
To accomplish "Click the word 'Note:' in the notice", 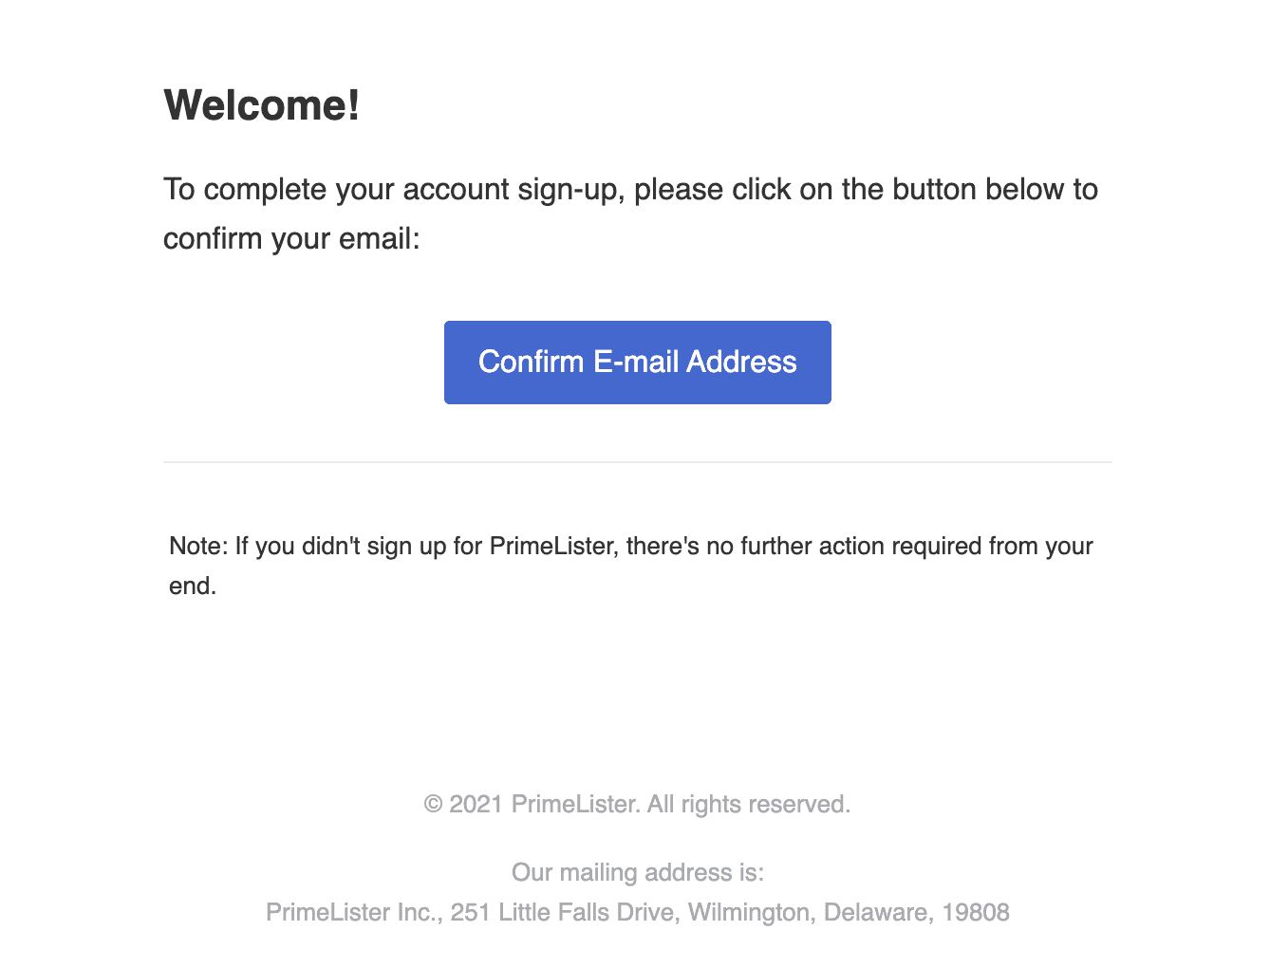I will coord(198,546).
